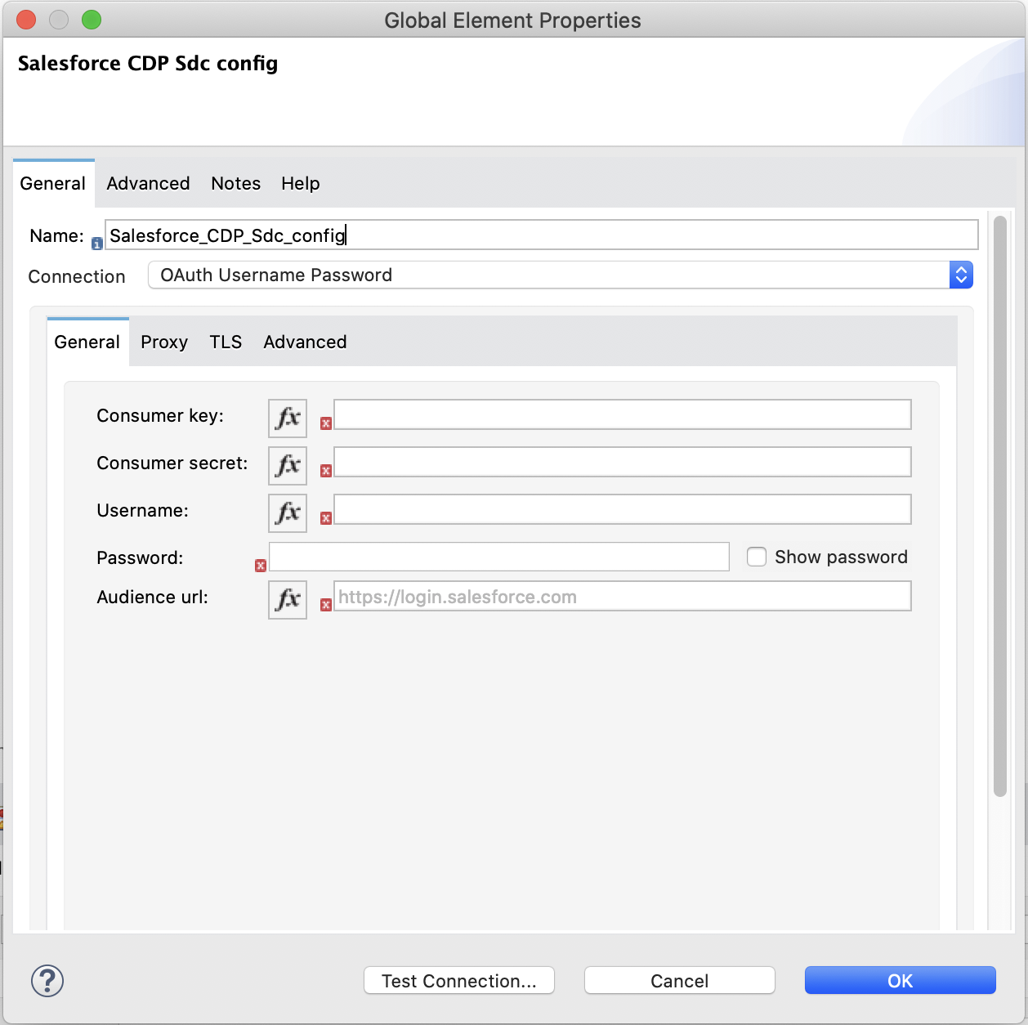Open the Notes tab

235,183
